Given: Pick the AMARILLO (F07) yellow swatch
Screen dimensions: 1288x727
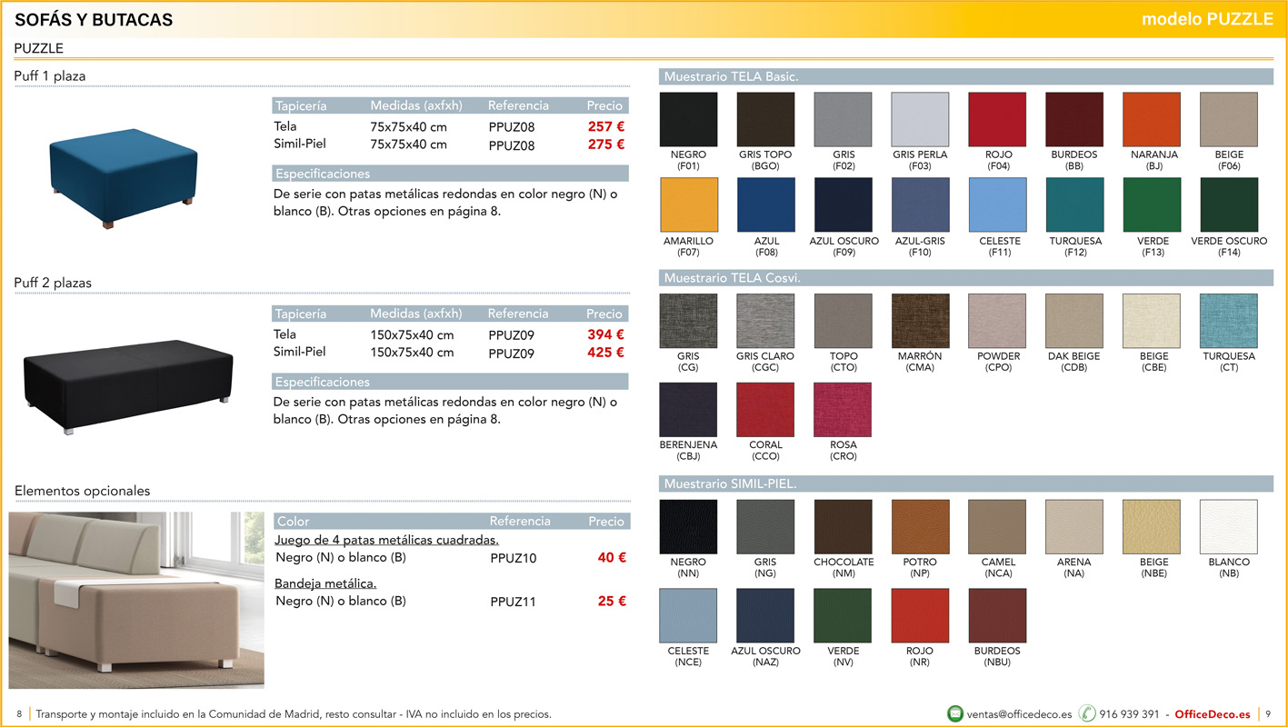Looking at the screenshot, I should (688, 204).
